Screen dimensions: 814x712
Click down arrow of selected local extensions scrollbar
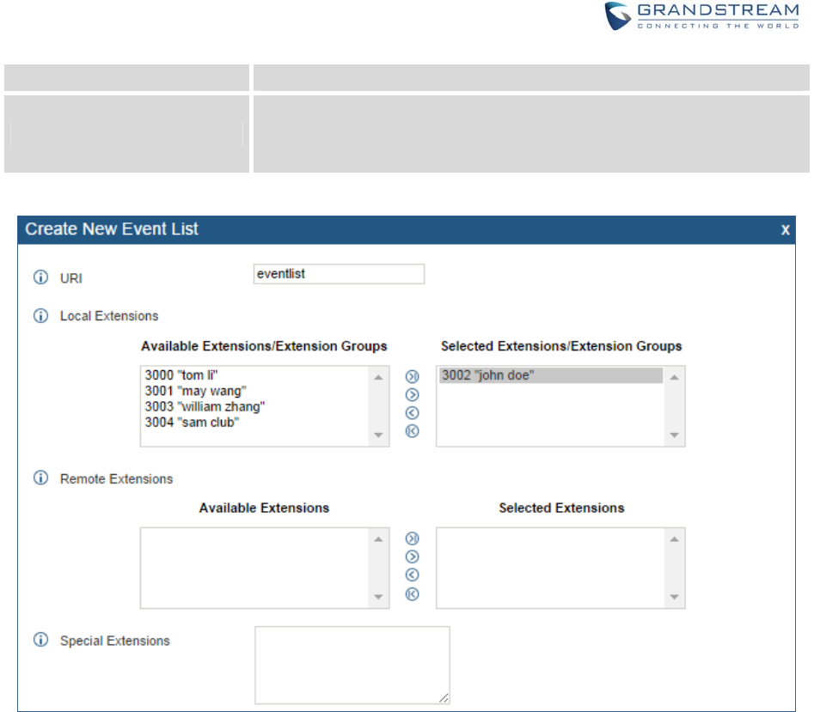(675, 435)
